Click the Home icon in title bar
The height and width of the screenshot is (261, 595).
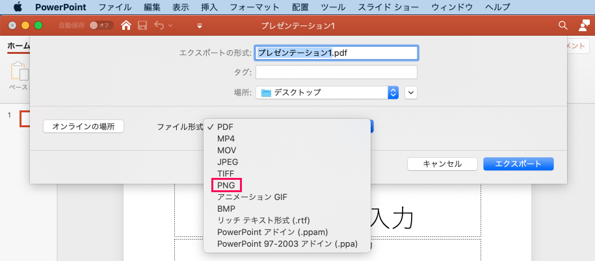(x=126, y=25)
